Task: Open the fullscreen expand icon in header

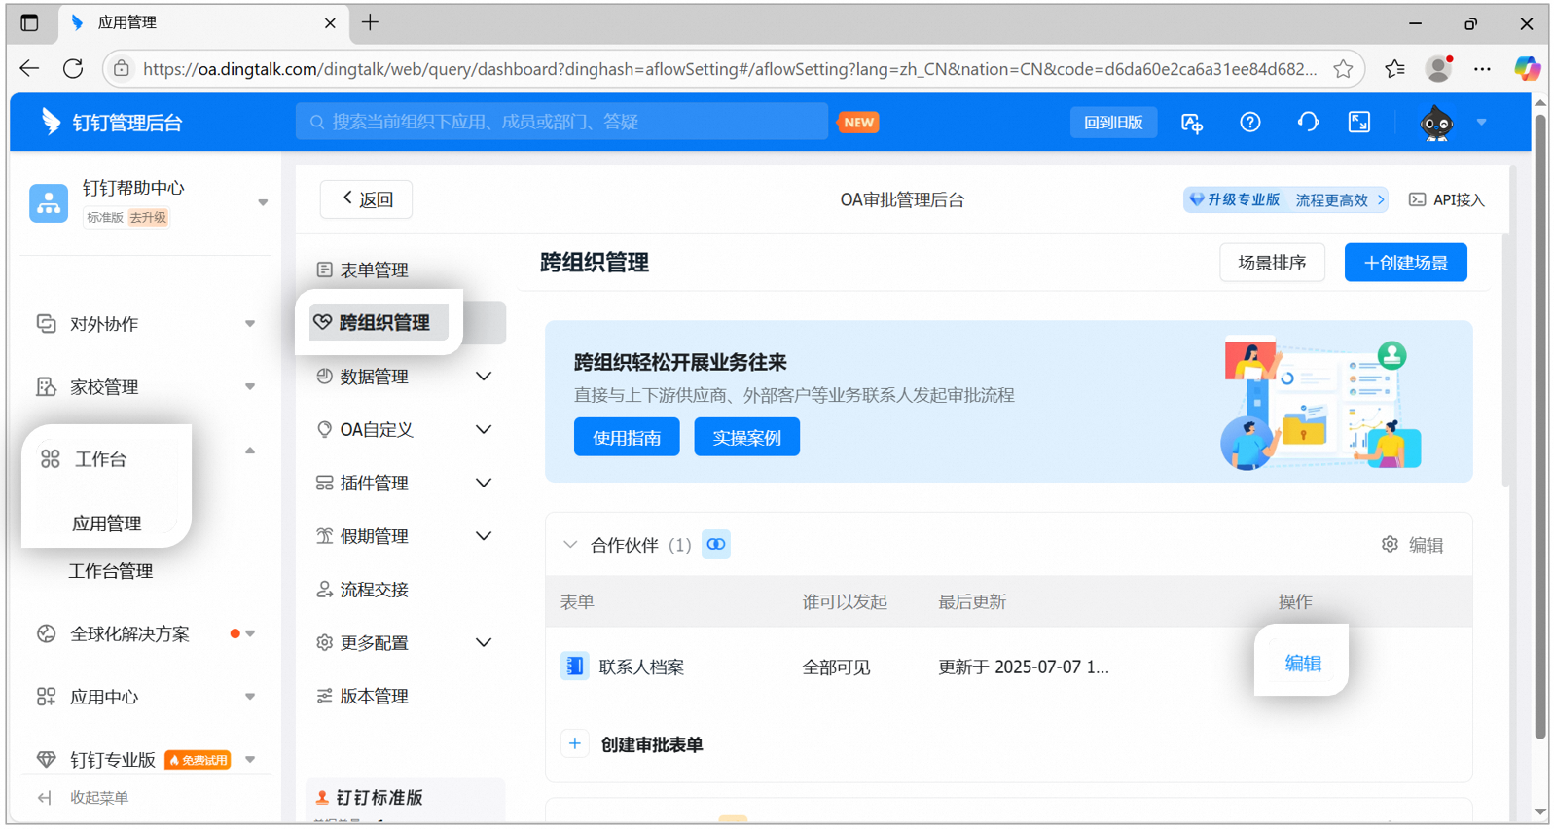Action: 1359,122
